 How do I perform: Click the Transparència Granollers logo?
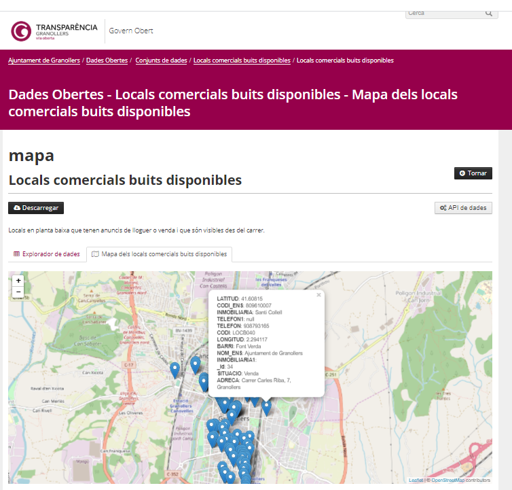click(x=54, y=31)
